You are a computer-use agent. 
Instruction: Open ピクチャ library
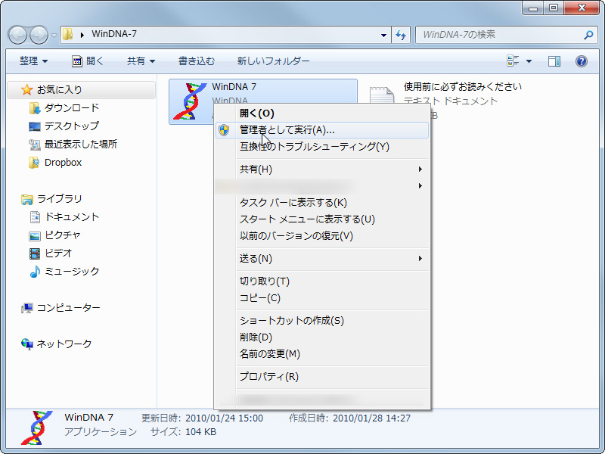(x=63, y=235)
